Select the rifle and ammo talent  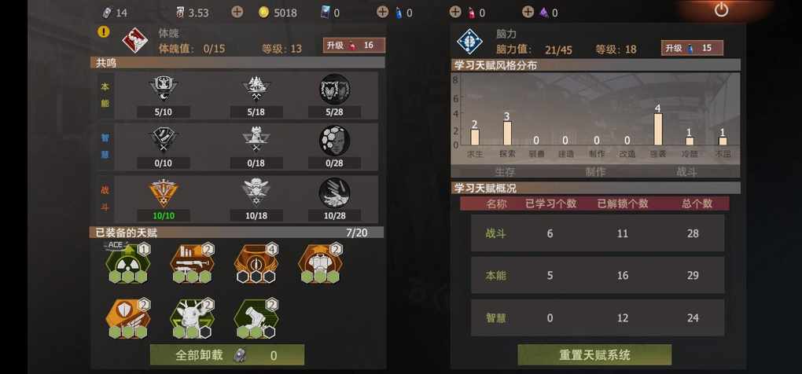click(x=192, y=262)
